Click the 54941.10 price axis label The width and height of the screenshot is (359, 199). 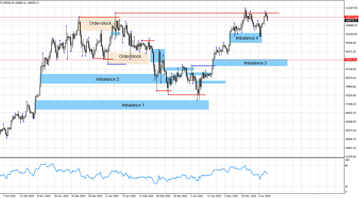click(351, 148)
